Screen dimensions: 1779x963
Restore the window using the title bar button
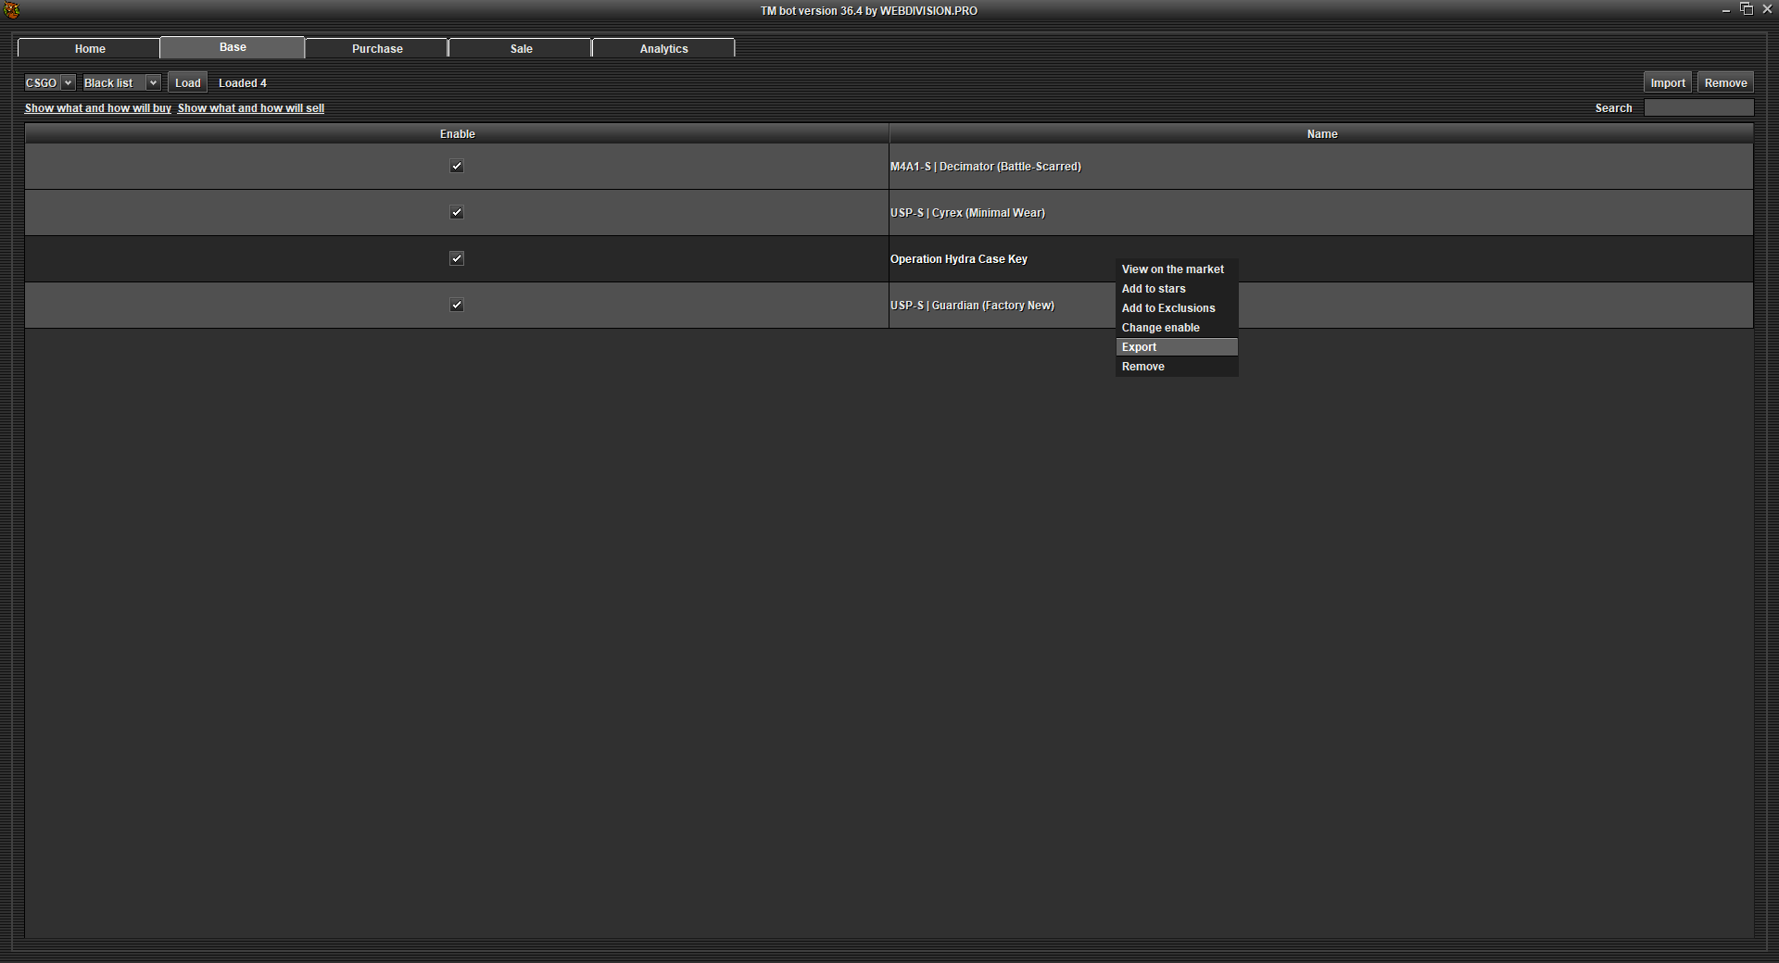point(1746,9)
